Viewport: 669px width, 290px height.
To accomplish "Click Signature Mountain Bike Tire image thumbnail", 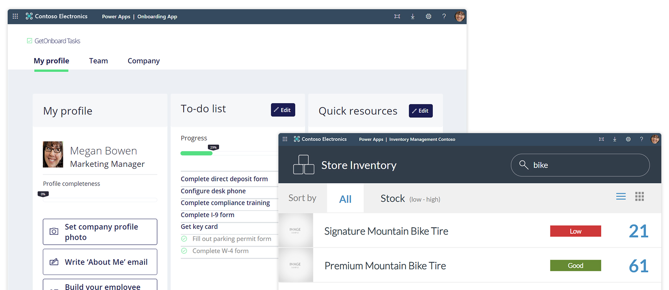I will tap(295, 230).
